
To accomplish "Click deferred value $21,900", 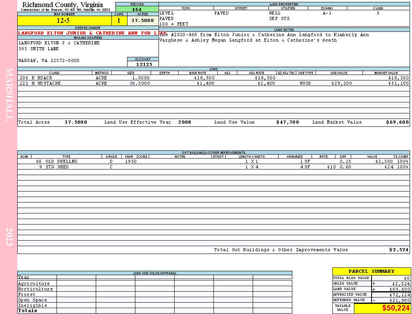I will pyautogui.click(x=400, y=300).
